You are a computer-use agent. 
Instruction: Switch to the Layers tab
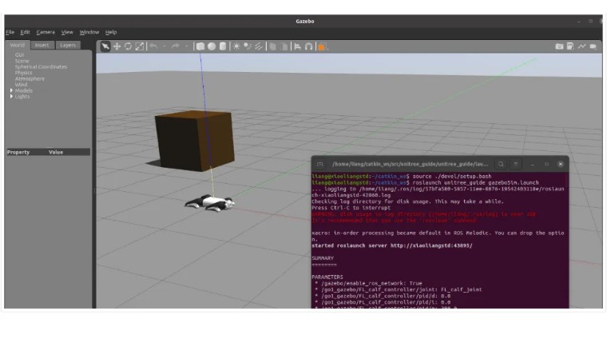tap(69, 46)
